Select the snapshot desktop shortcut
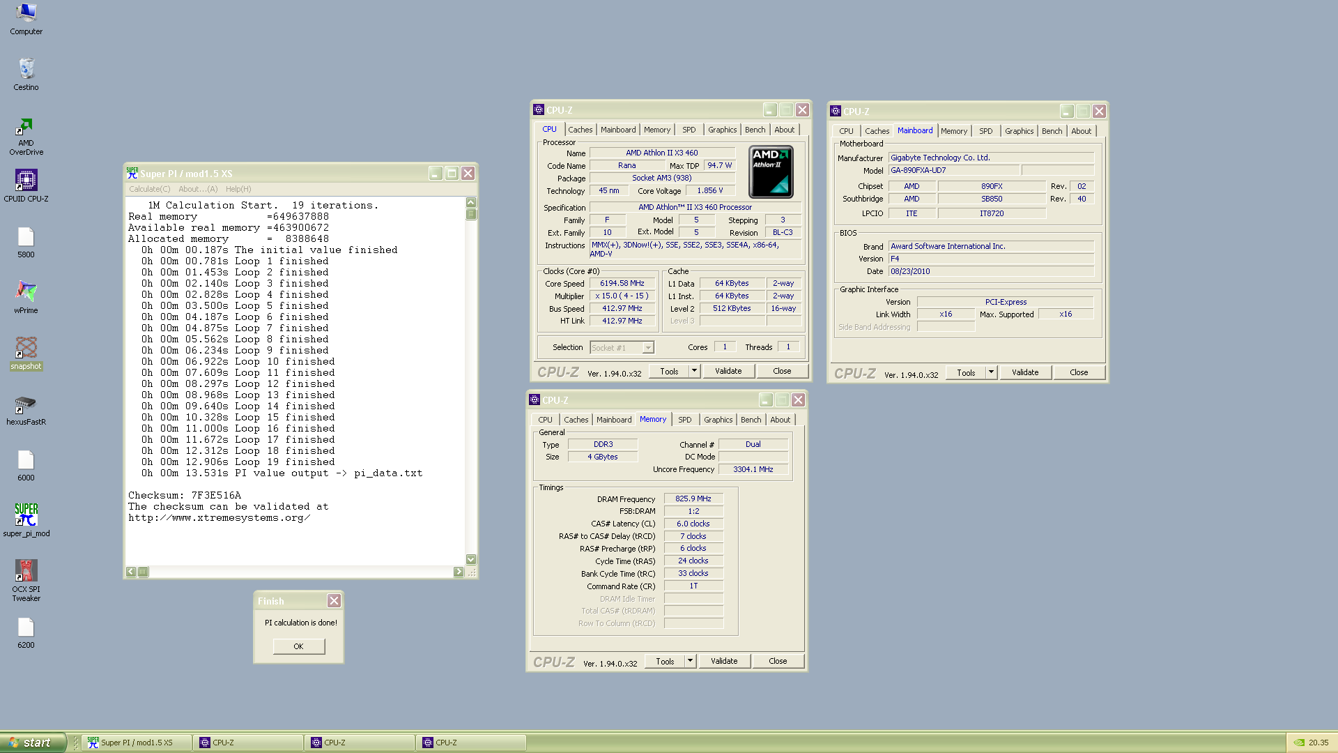Screen dimensions: 1338x753 click(26, 353)
